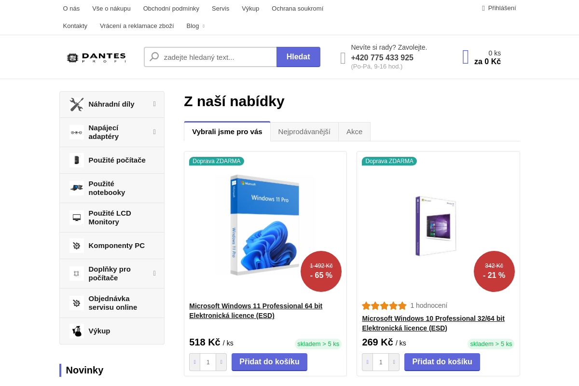Open the Windows 10 Professional product image
Viewport: 579px width, 386px height.
click(x=436, y=226)
